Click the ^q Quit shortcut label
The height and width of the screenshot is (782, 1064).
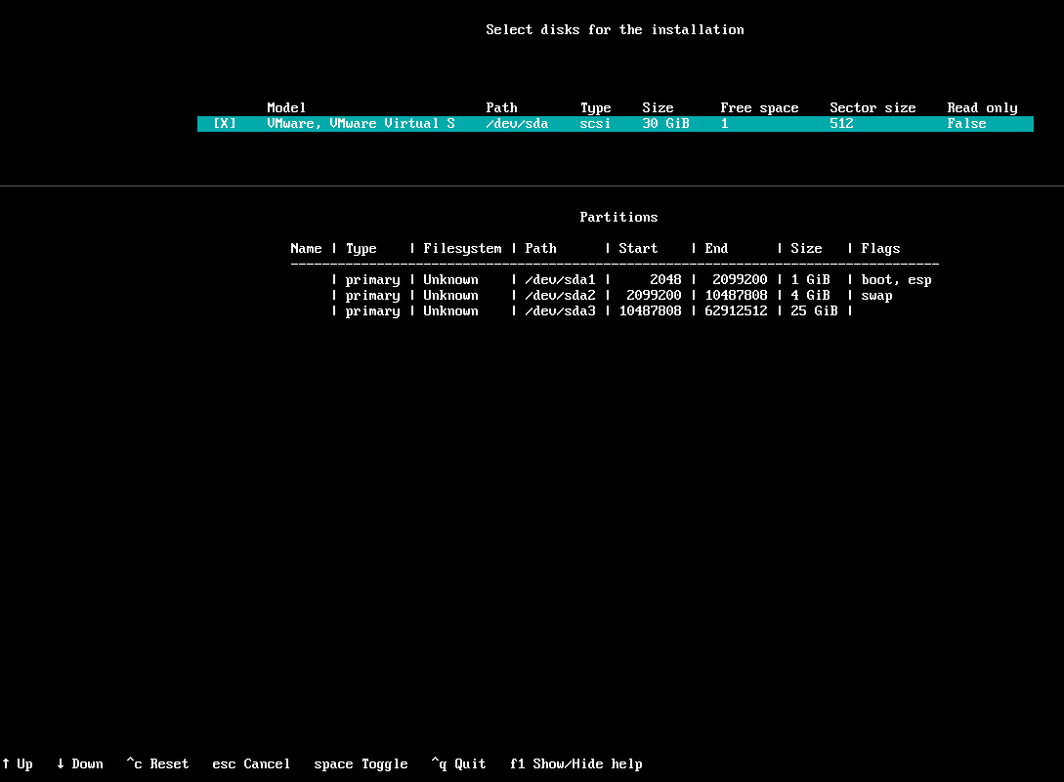[458, 764]
